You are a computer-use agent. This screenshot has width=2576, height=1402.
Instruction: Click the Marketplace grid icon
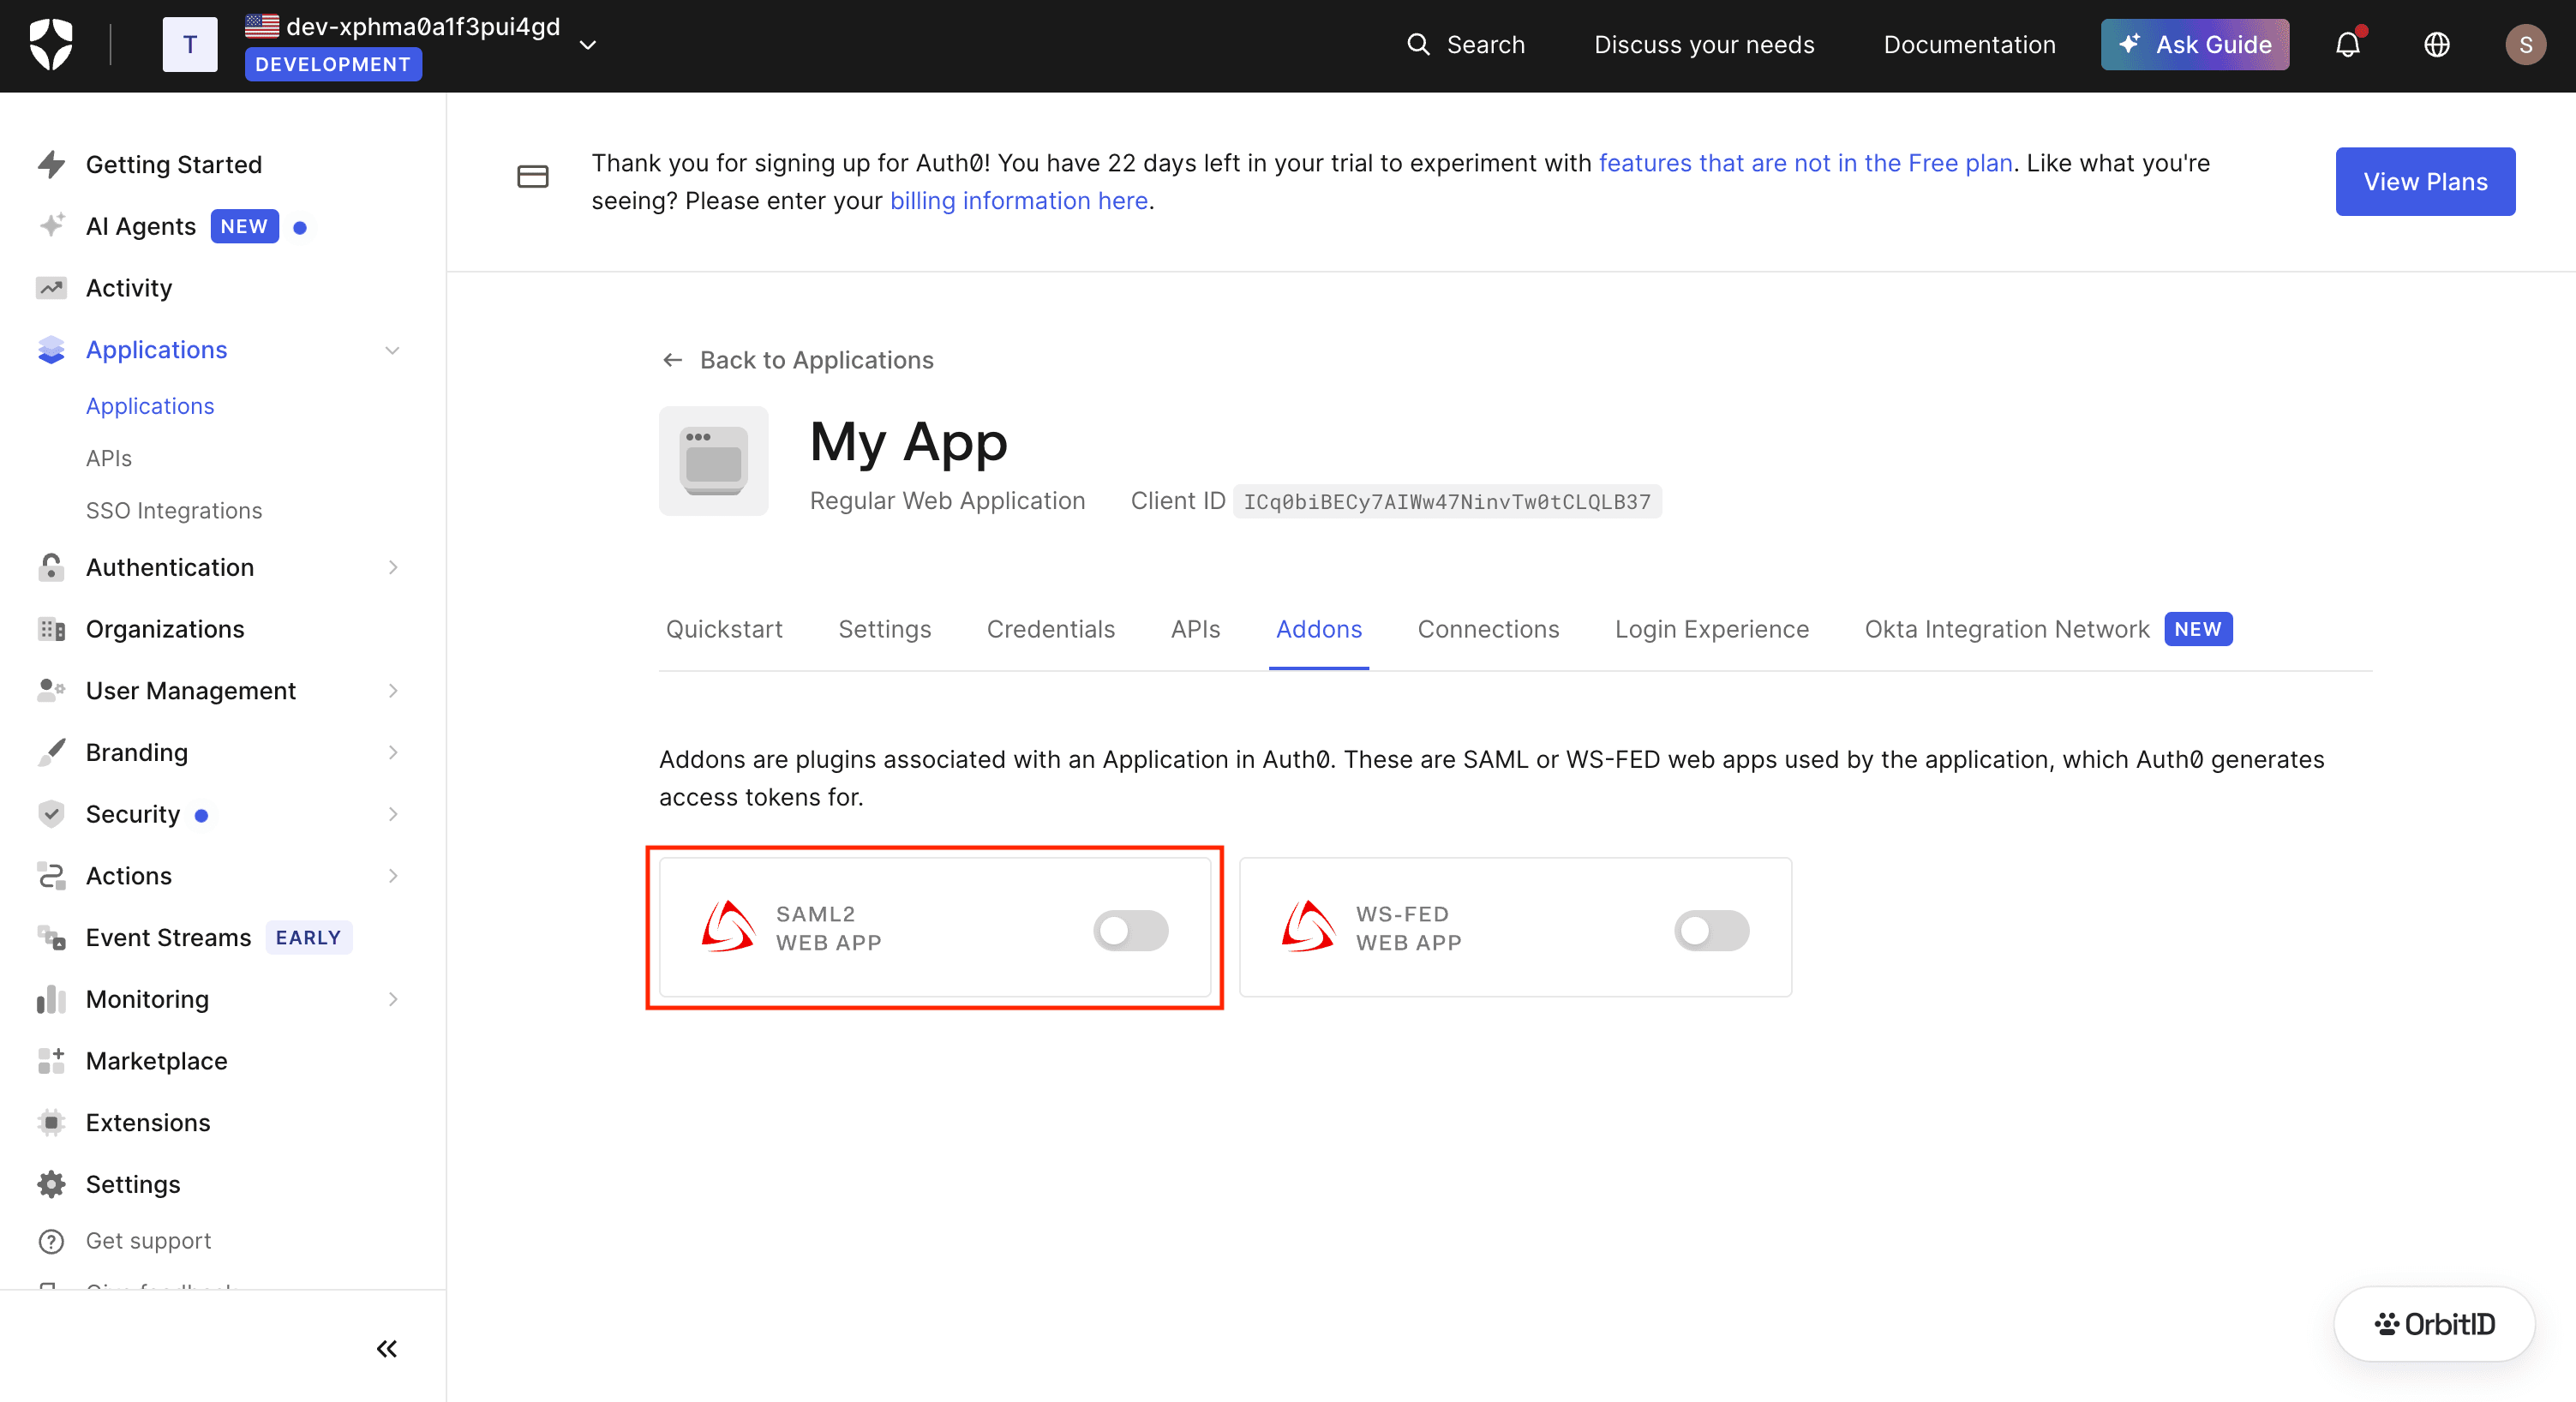[x=51, y=1061]
